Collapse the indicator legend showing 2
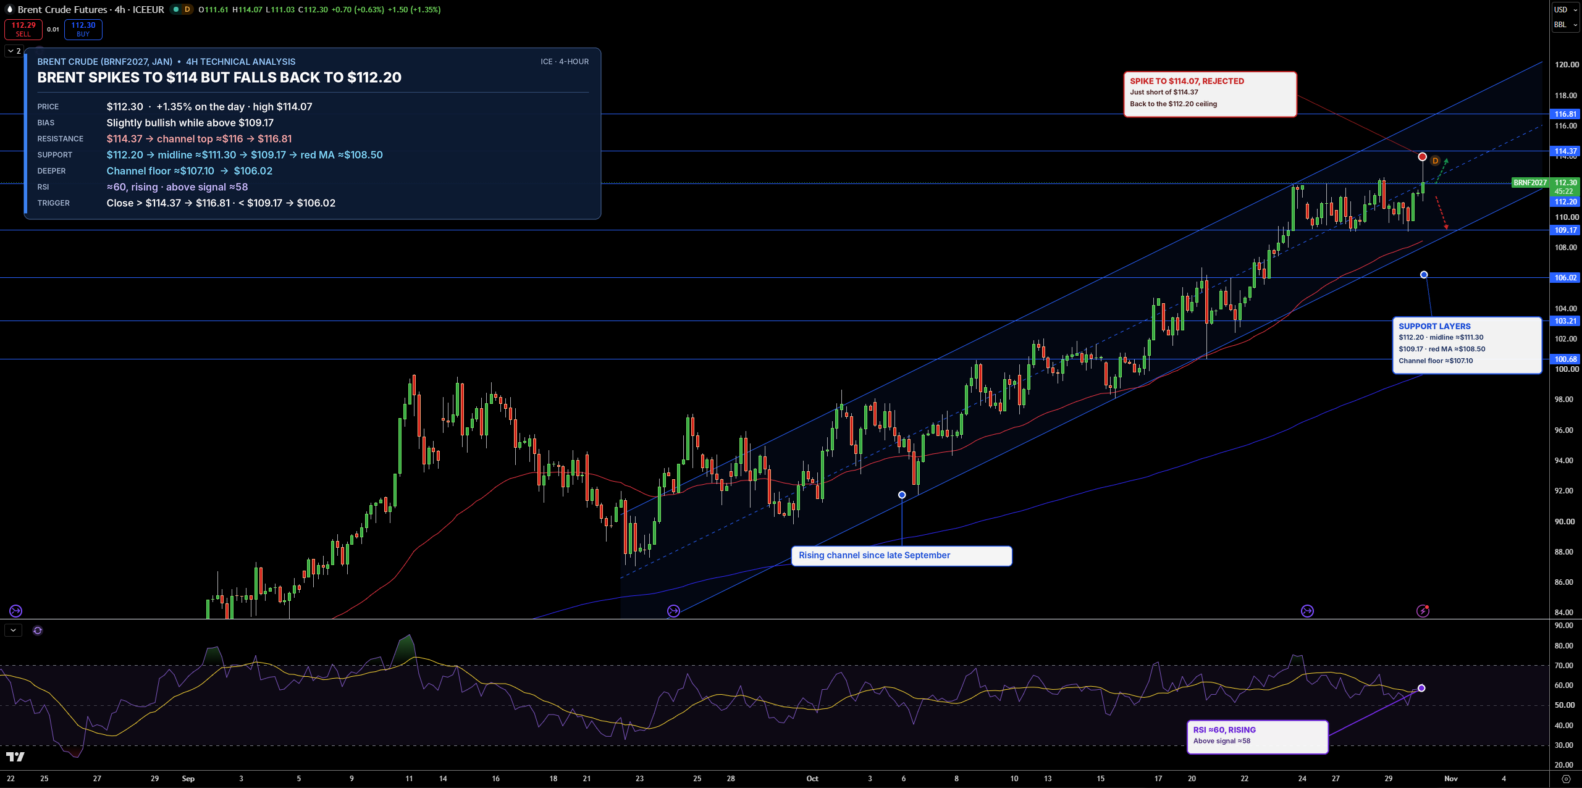The height and width of the screenshot is (788, 1582). click(14, 51)
